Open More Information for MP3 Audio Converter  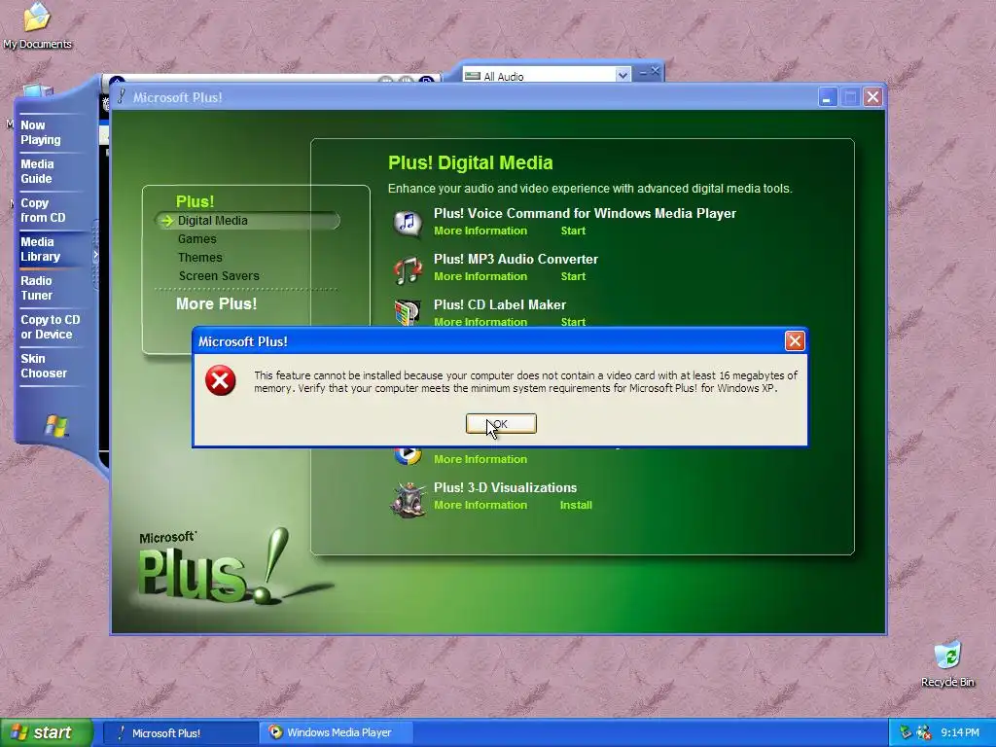480,276
